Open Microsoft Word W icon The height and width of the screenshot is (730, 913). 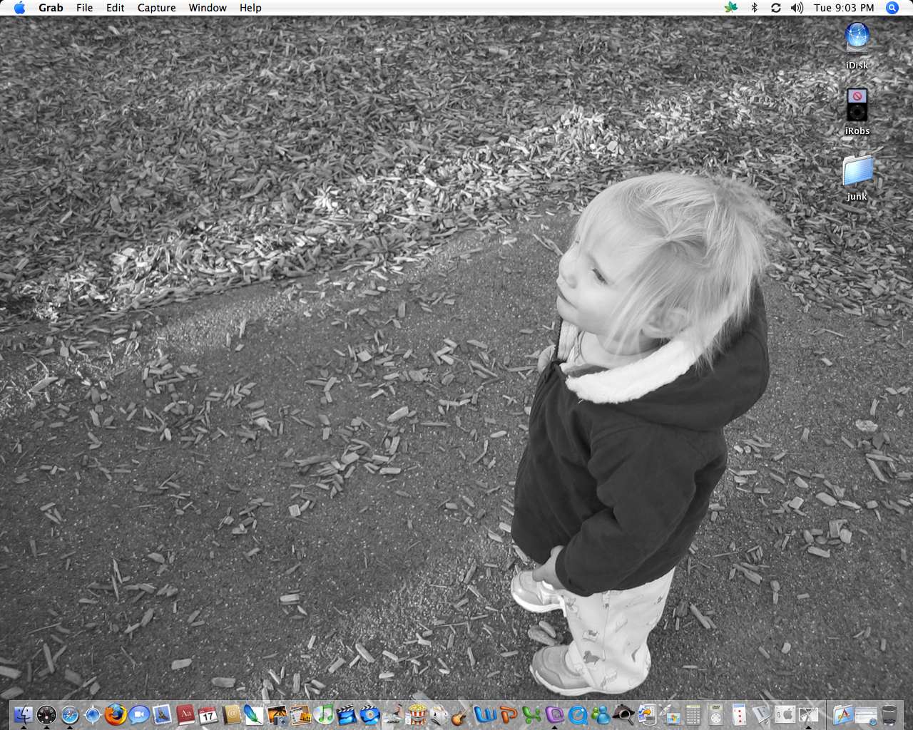485,714
